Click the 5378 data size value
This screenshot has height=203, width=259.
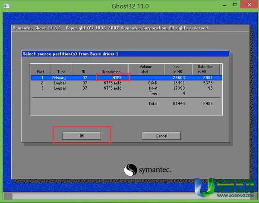click(x=208, y=83)
